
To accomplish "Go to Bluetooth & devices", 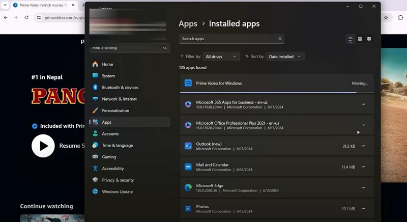I will (130, 87).
